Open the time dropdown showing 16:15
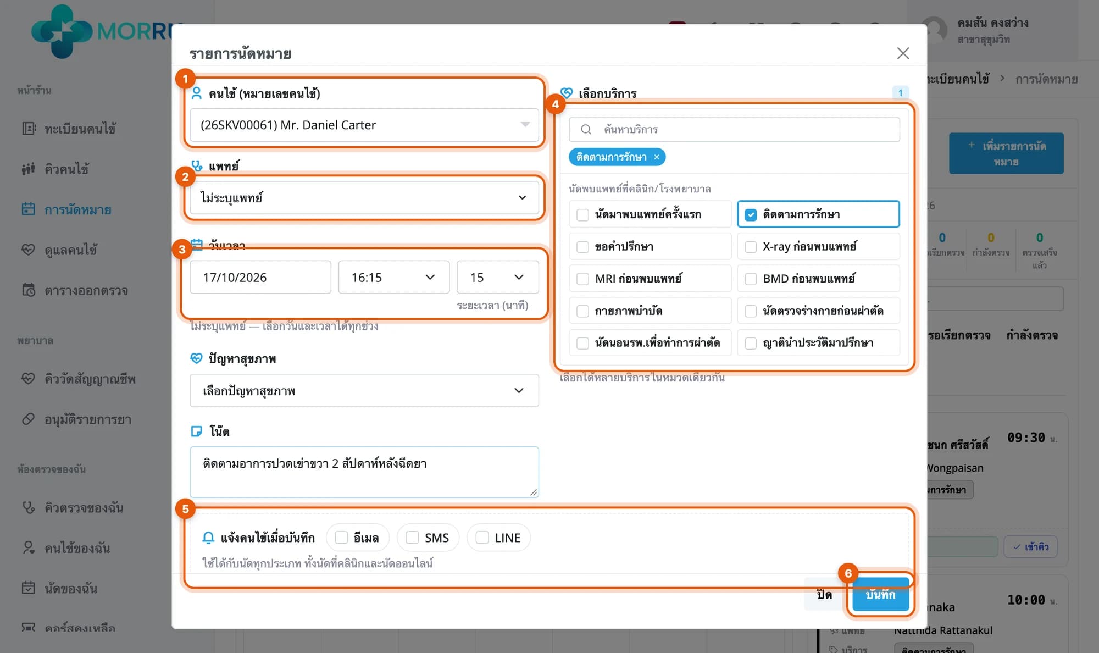The image size is (1099, 653). (x=394, y=277)
